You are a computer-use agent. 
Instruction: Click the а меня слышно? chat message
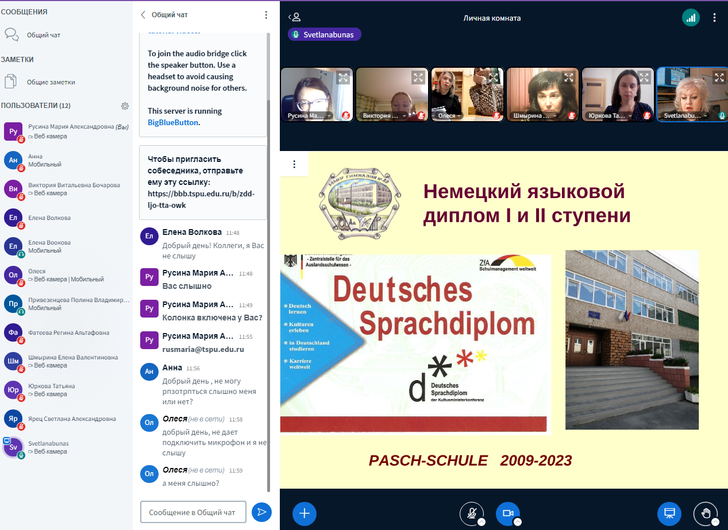191,483
